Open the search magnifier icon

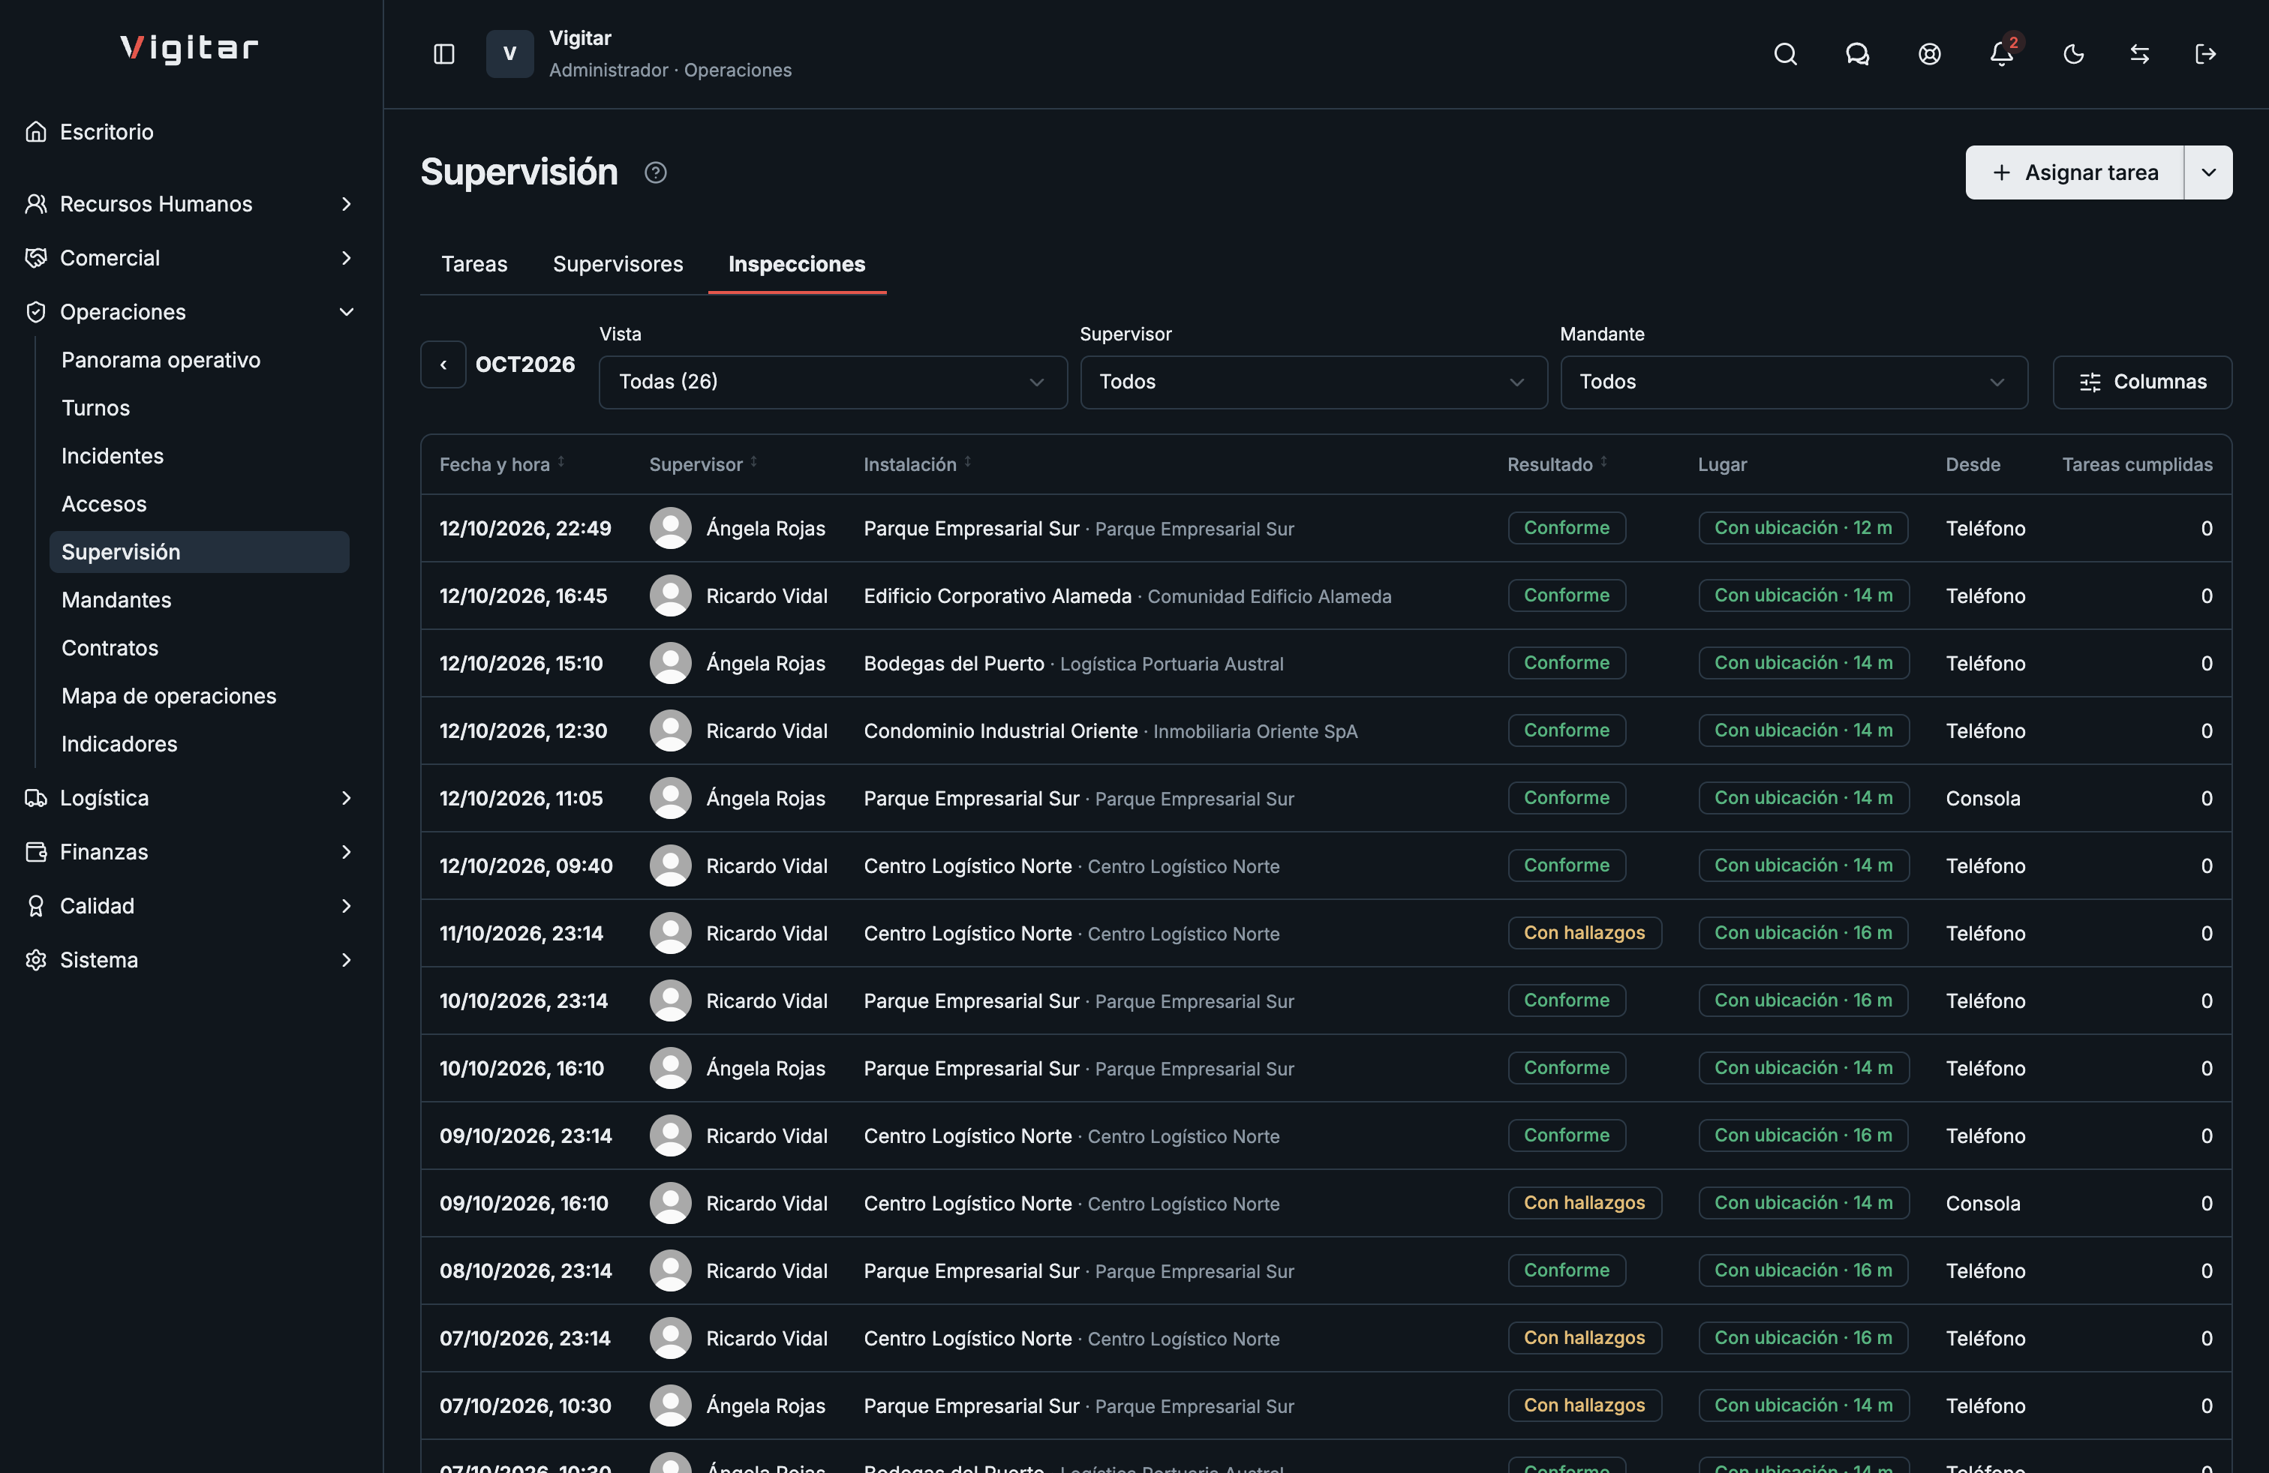[x=1785, y=54]
